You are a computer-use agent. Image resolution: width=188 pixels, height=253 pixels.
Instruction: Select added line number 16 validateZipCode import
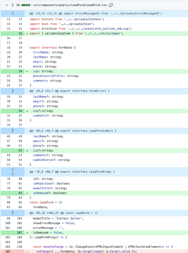20,33
